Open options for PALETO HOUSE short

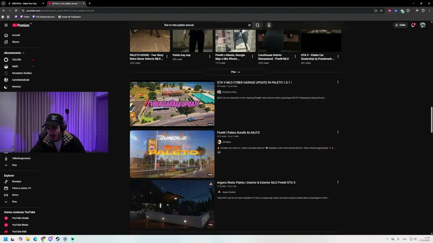167,56
